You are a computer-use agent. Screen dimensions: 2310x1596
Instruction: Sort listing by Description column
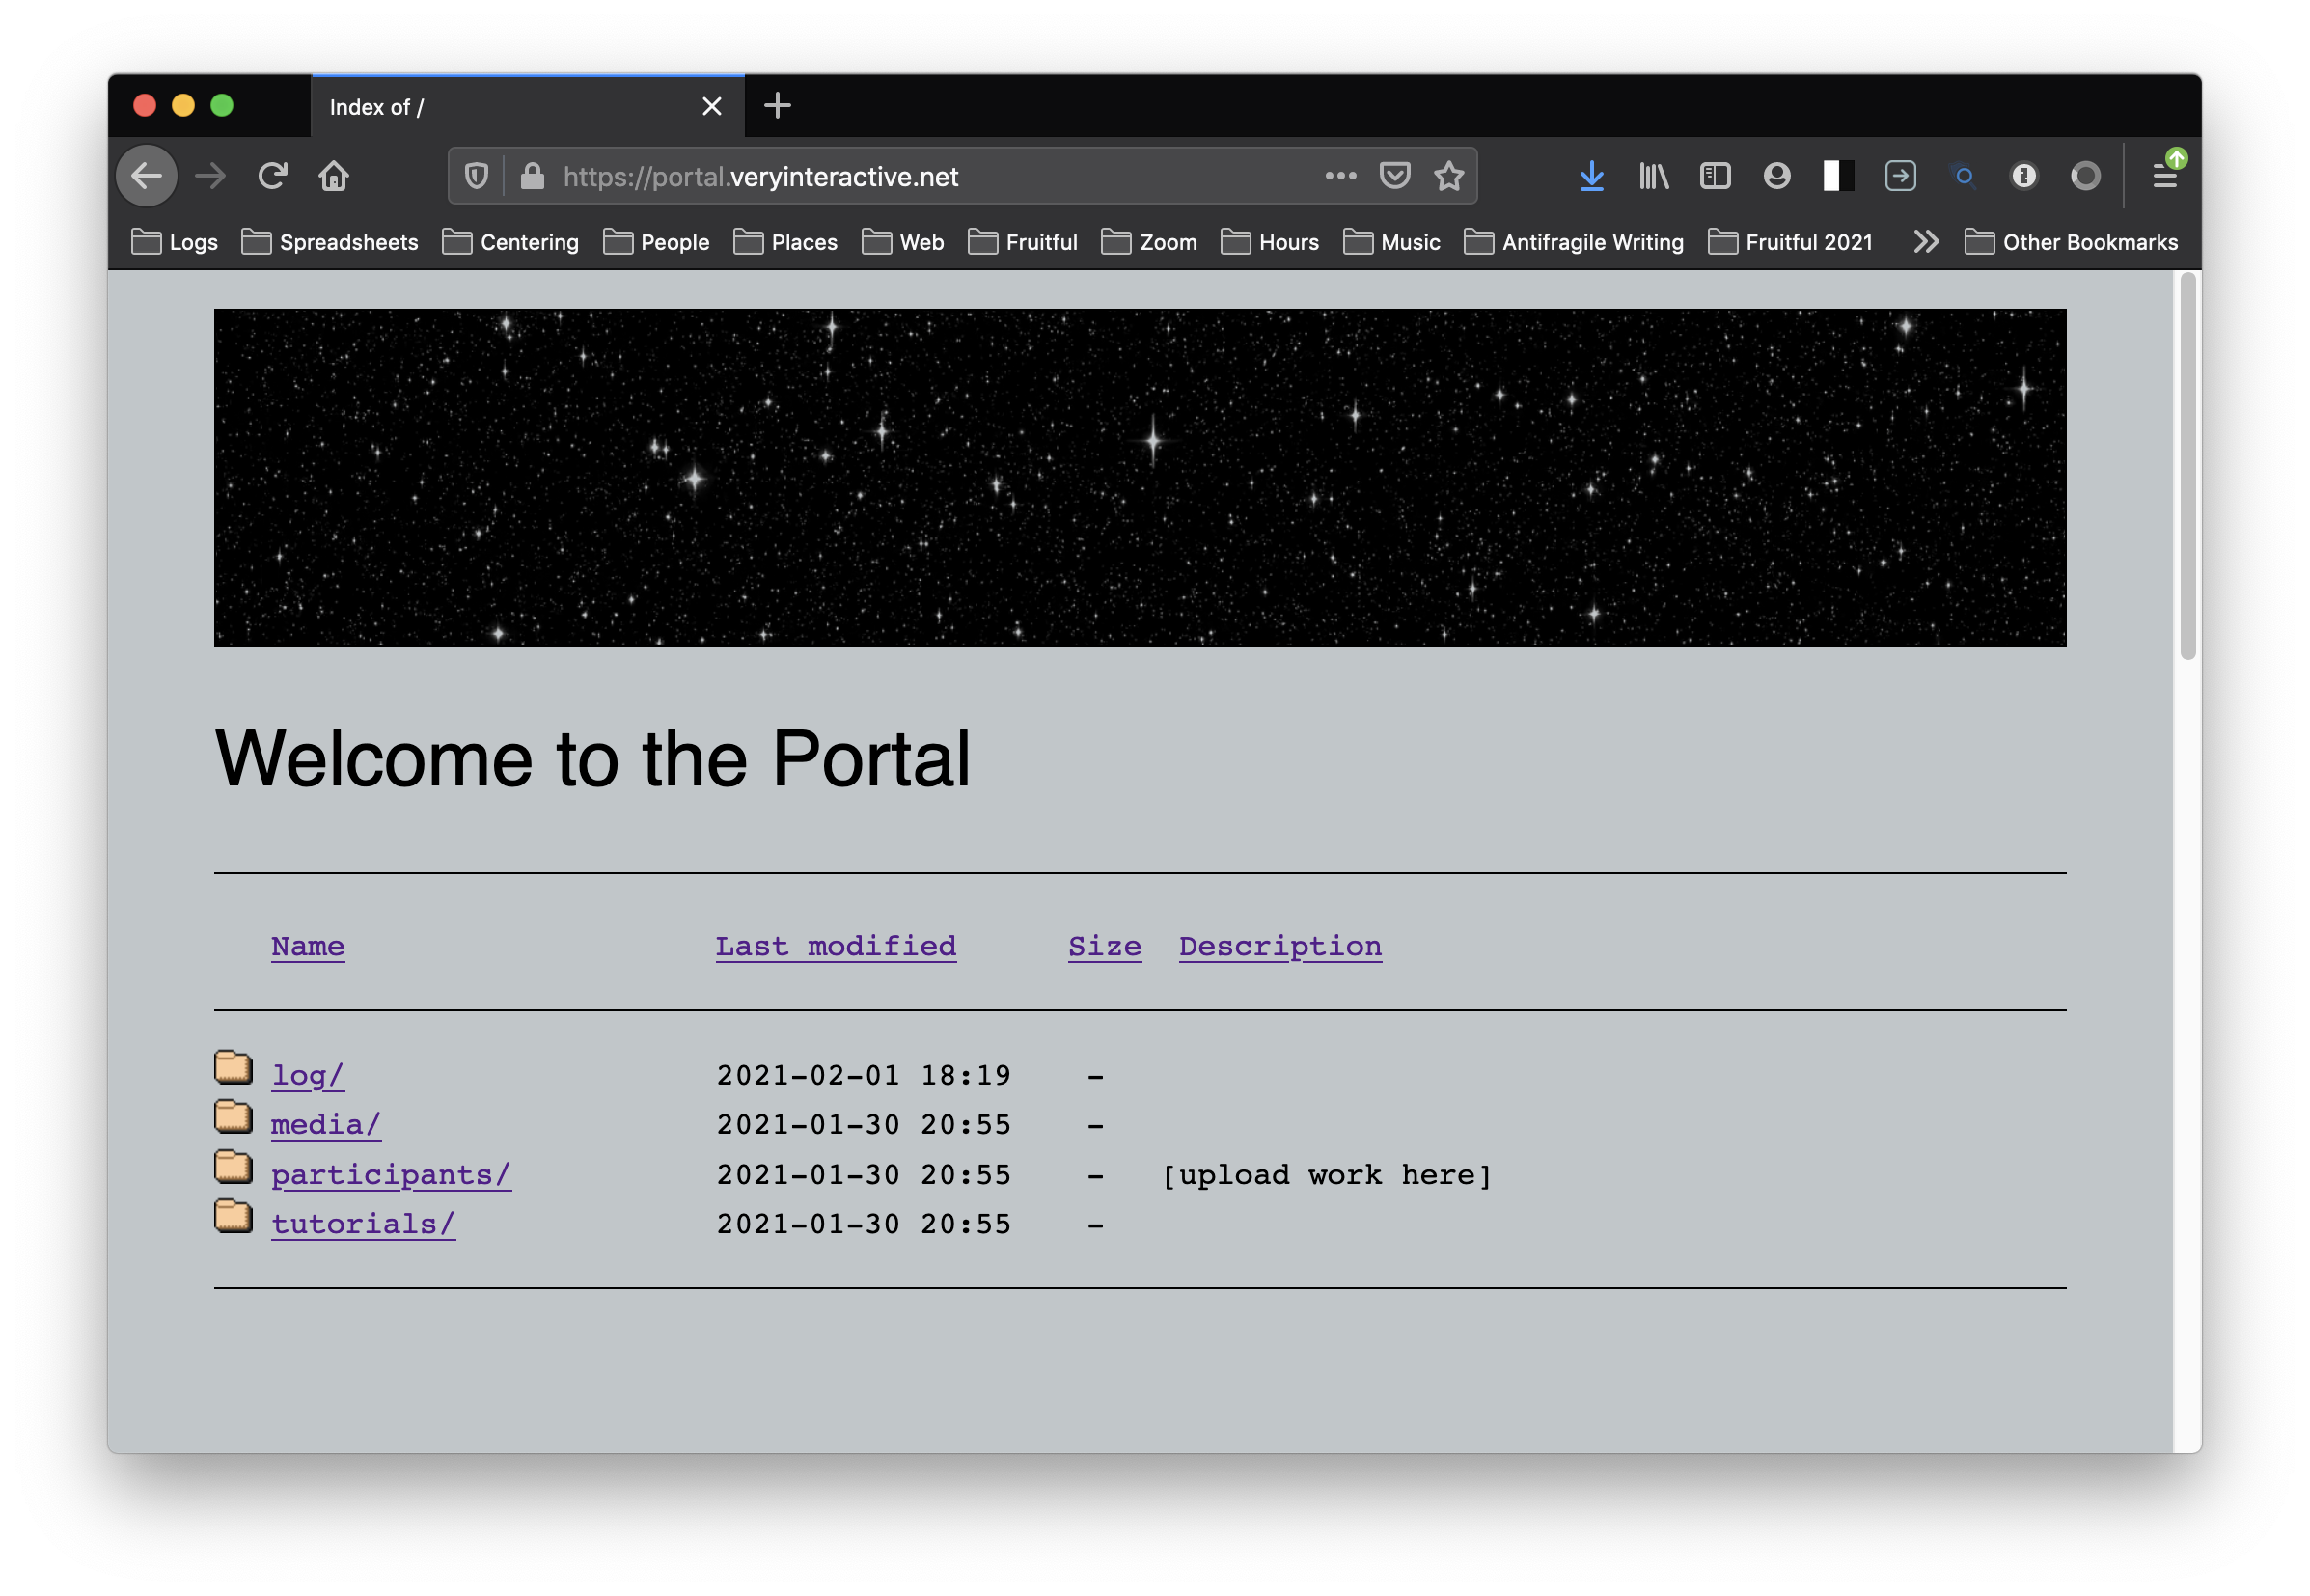point(1281,946)
